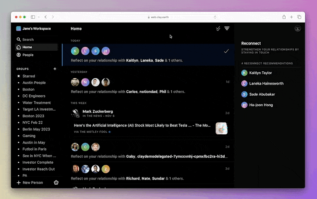Image resolution: width=317 pixels, height=199 pixels.
Task: Click the smiley profile icon at top right
Action: (x=298, y=29)
